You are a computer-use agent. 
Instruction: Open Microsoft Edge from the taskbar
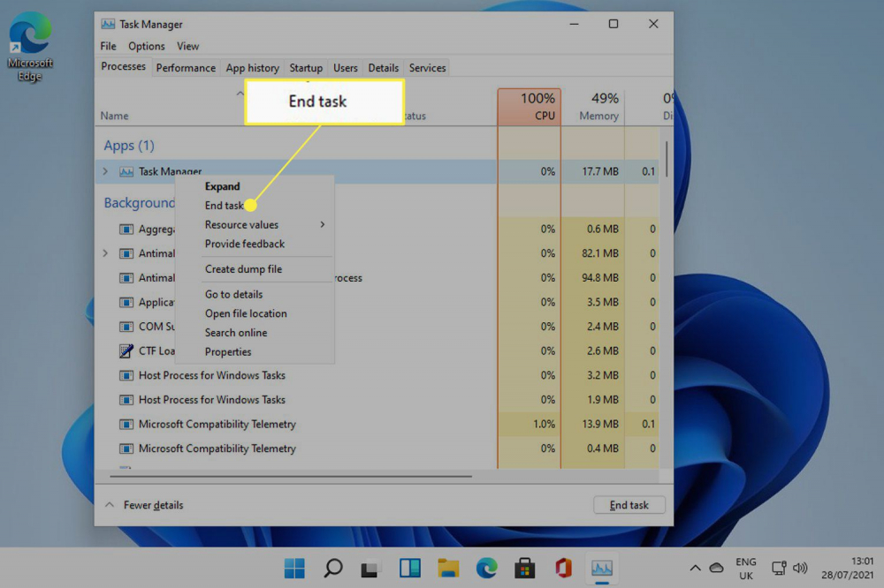click(x=486, y=568)
